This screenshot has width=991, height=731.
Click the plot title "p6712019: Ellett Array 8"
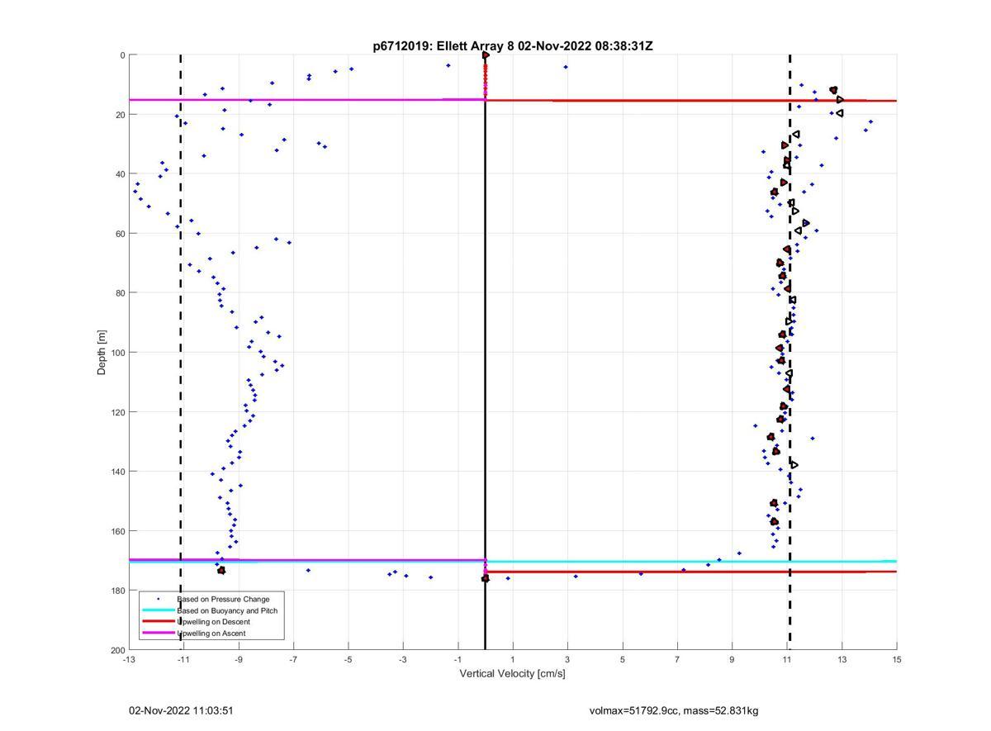click(443, 46)
